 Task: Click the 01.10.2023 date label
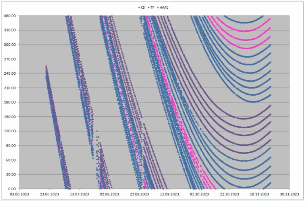[x=199, y=194]
